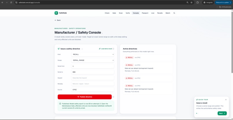
Task: Close the Quick Tour popup
Action: [226, 100]
